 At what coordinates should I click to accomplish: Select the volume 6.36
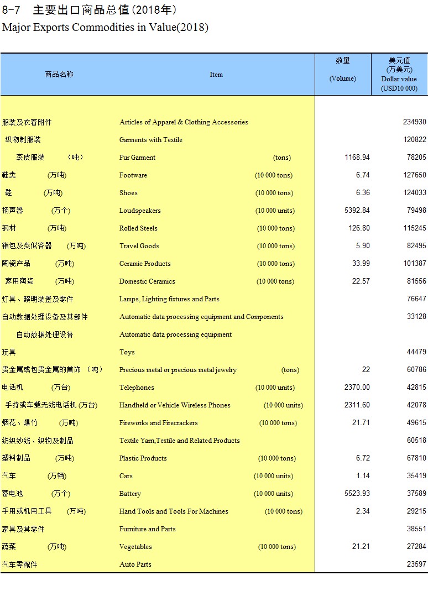point(363,192)
